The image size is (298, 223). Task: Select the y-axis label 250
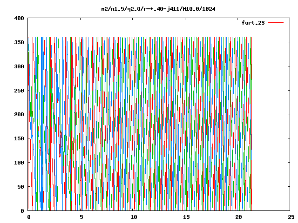coord(19,91)
